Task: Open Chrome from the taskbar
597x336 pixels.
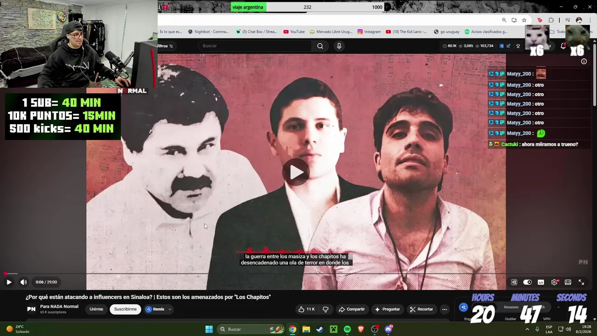Action: (292, 329)
